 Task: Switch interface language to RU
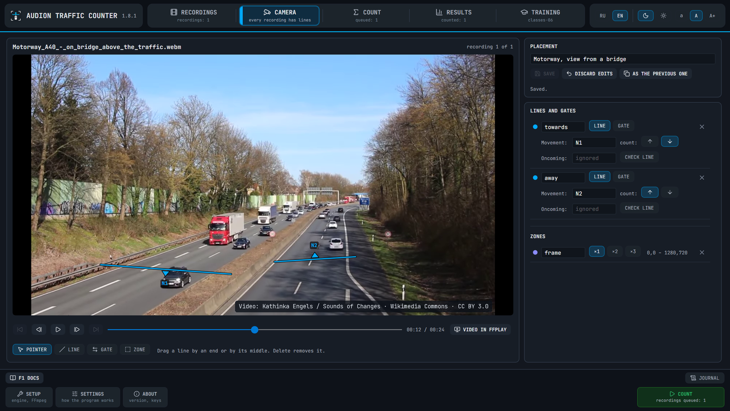[x=603, y=16]
